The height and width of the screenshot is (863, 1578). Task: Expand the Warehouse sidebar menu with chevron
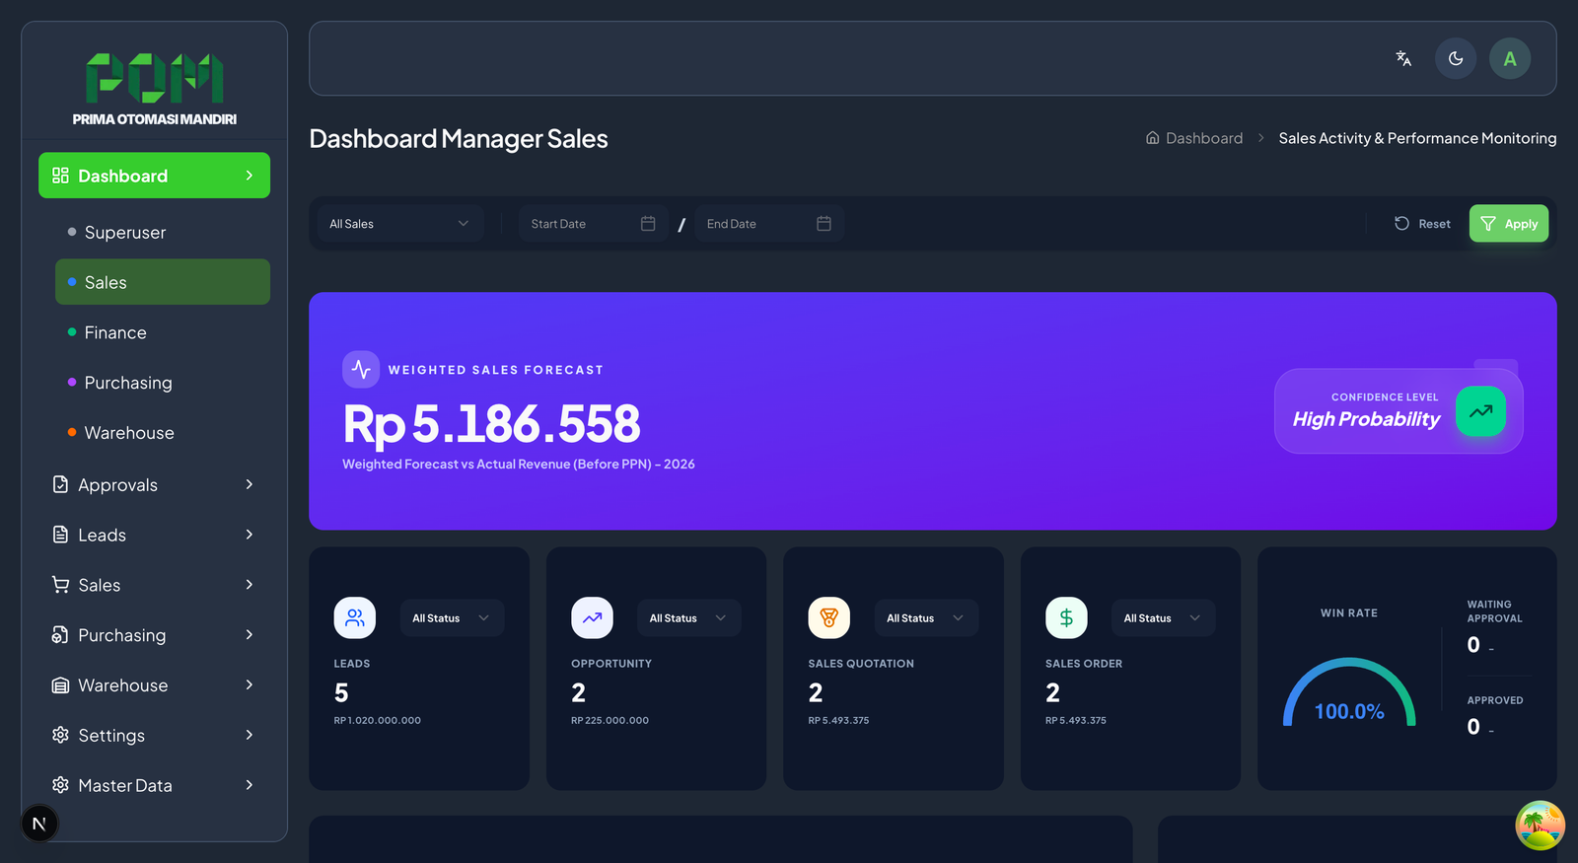click(154, 685)
